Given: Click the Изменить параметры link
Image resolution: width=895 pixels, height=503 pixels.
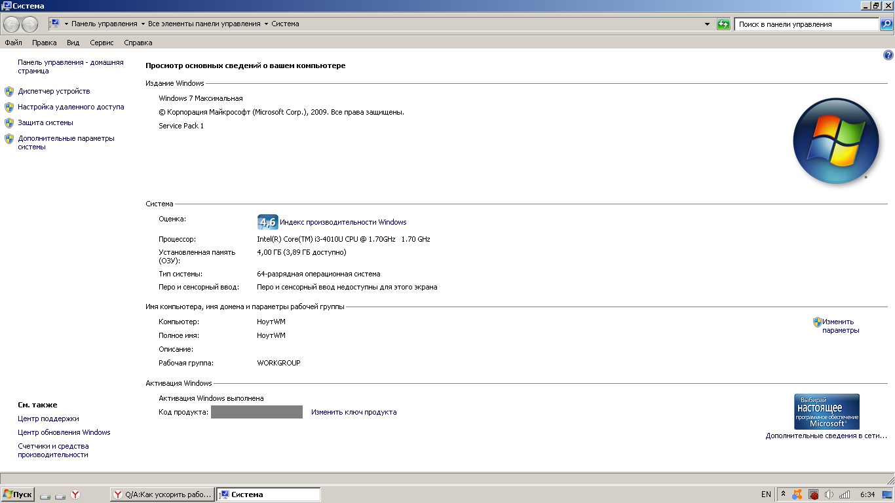Looking at the screenshot, I should click(841, 326).
